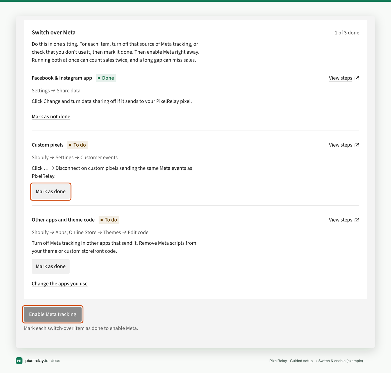Click the Shopify → Settings → Customer events path
The width and height of the screenshot is (391, 373).
click(75, 158)
